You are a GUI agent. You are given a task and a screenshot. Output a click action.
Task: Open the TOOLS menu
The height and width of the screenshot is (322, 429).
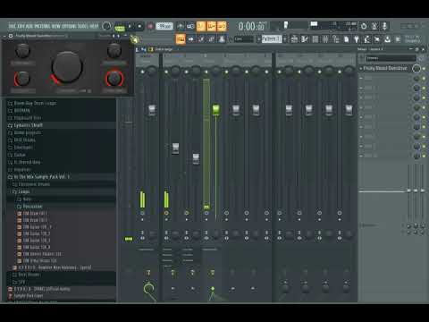pyautogui.click(x=83, y=26)
